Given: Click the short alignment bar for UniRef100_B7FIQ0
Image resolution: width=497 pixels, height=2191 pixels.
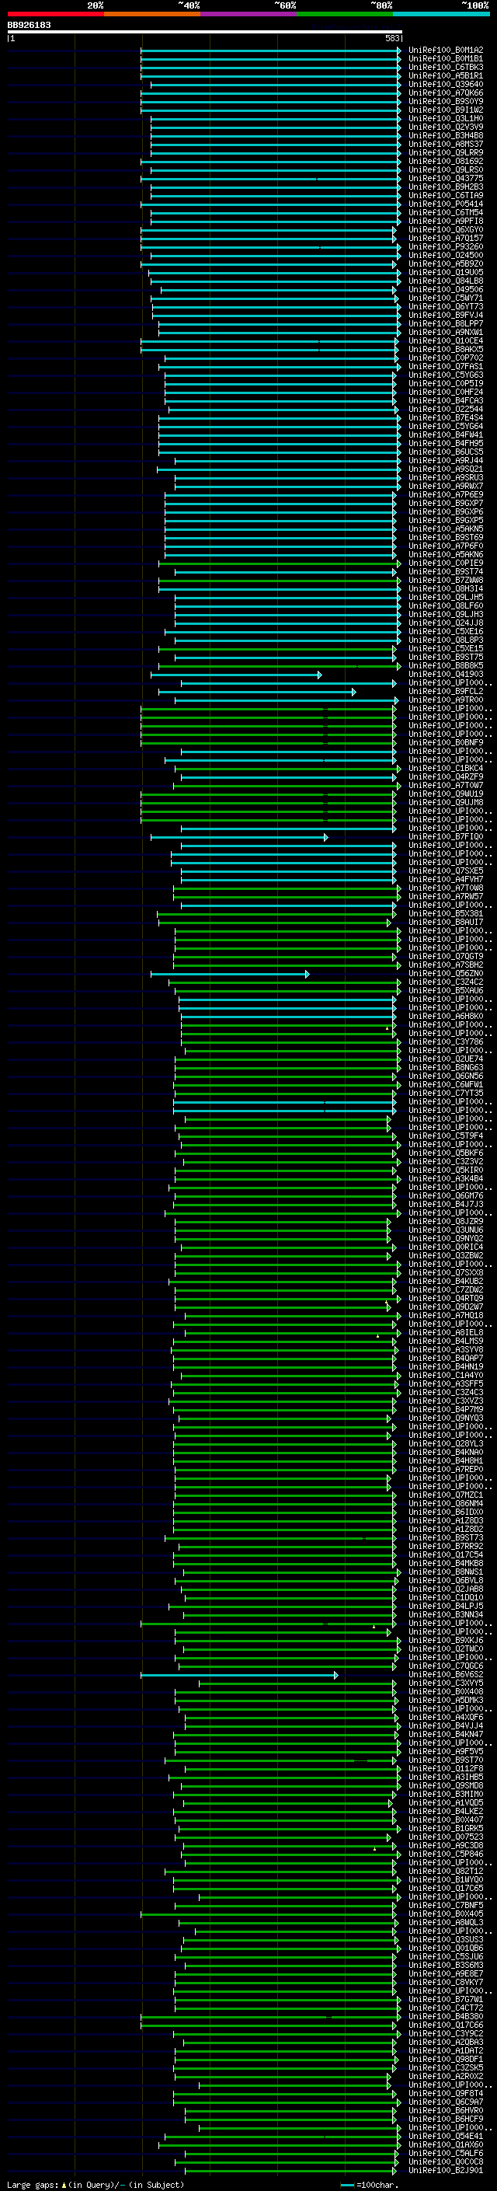Looking at the screenshot, I should click(240, 837).
